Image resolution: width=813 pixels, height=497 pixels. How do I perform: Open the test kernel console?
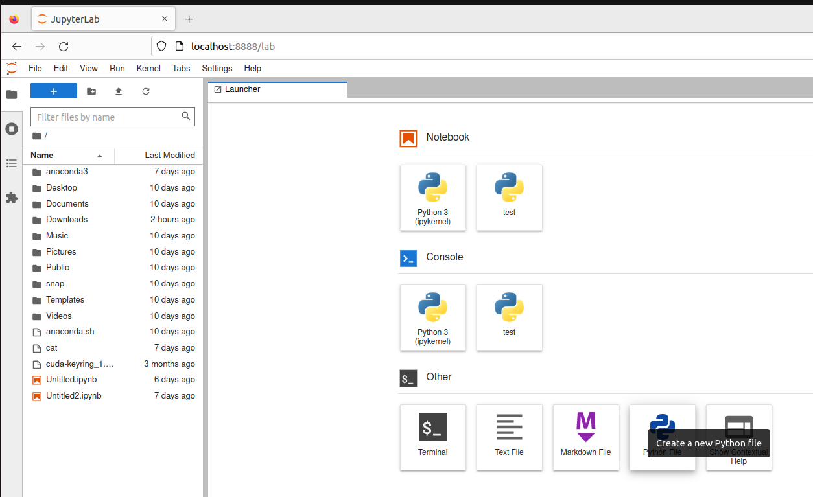point(510,318)
